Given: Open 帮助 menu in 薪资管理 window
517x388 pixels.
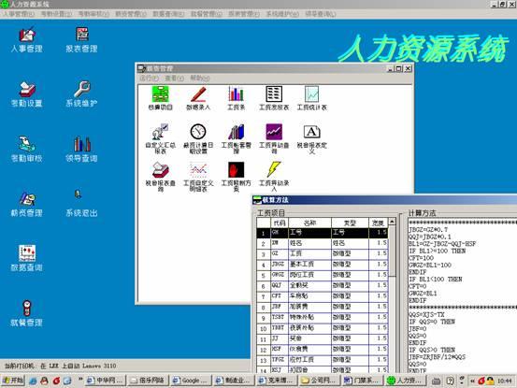Looking at the screenshot, I should [x=199, y=79].
